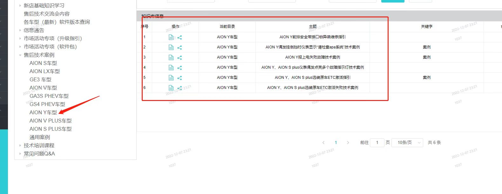
Task: Click the page number jump input field
Action: click(x=377, y=143)
